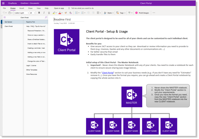This screenshot has width=199, height=139.
Task: Click the Client Portal logo image
Action: click(67, 42)
